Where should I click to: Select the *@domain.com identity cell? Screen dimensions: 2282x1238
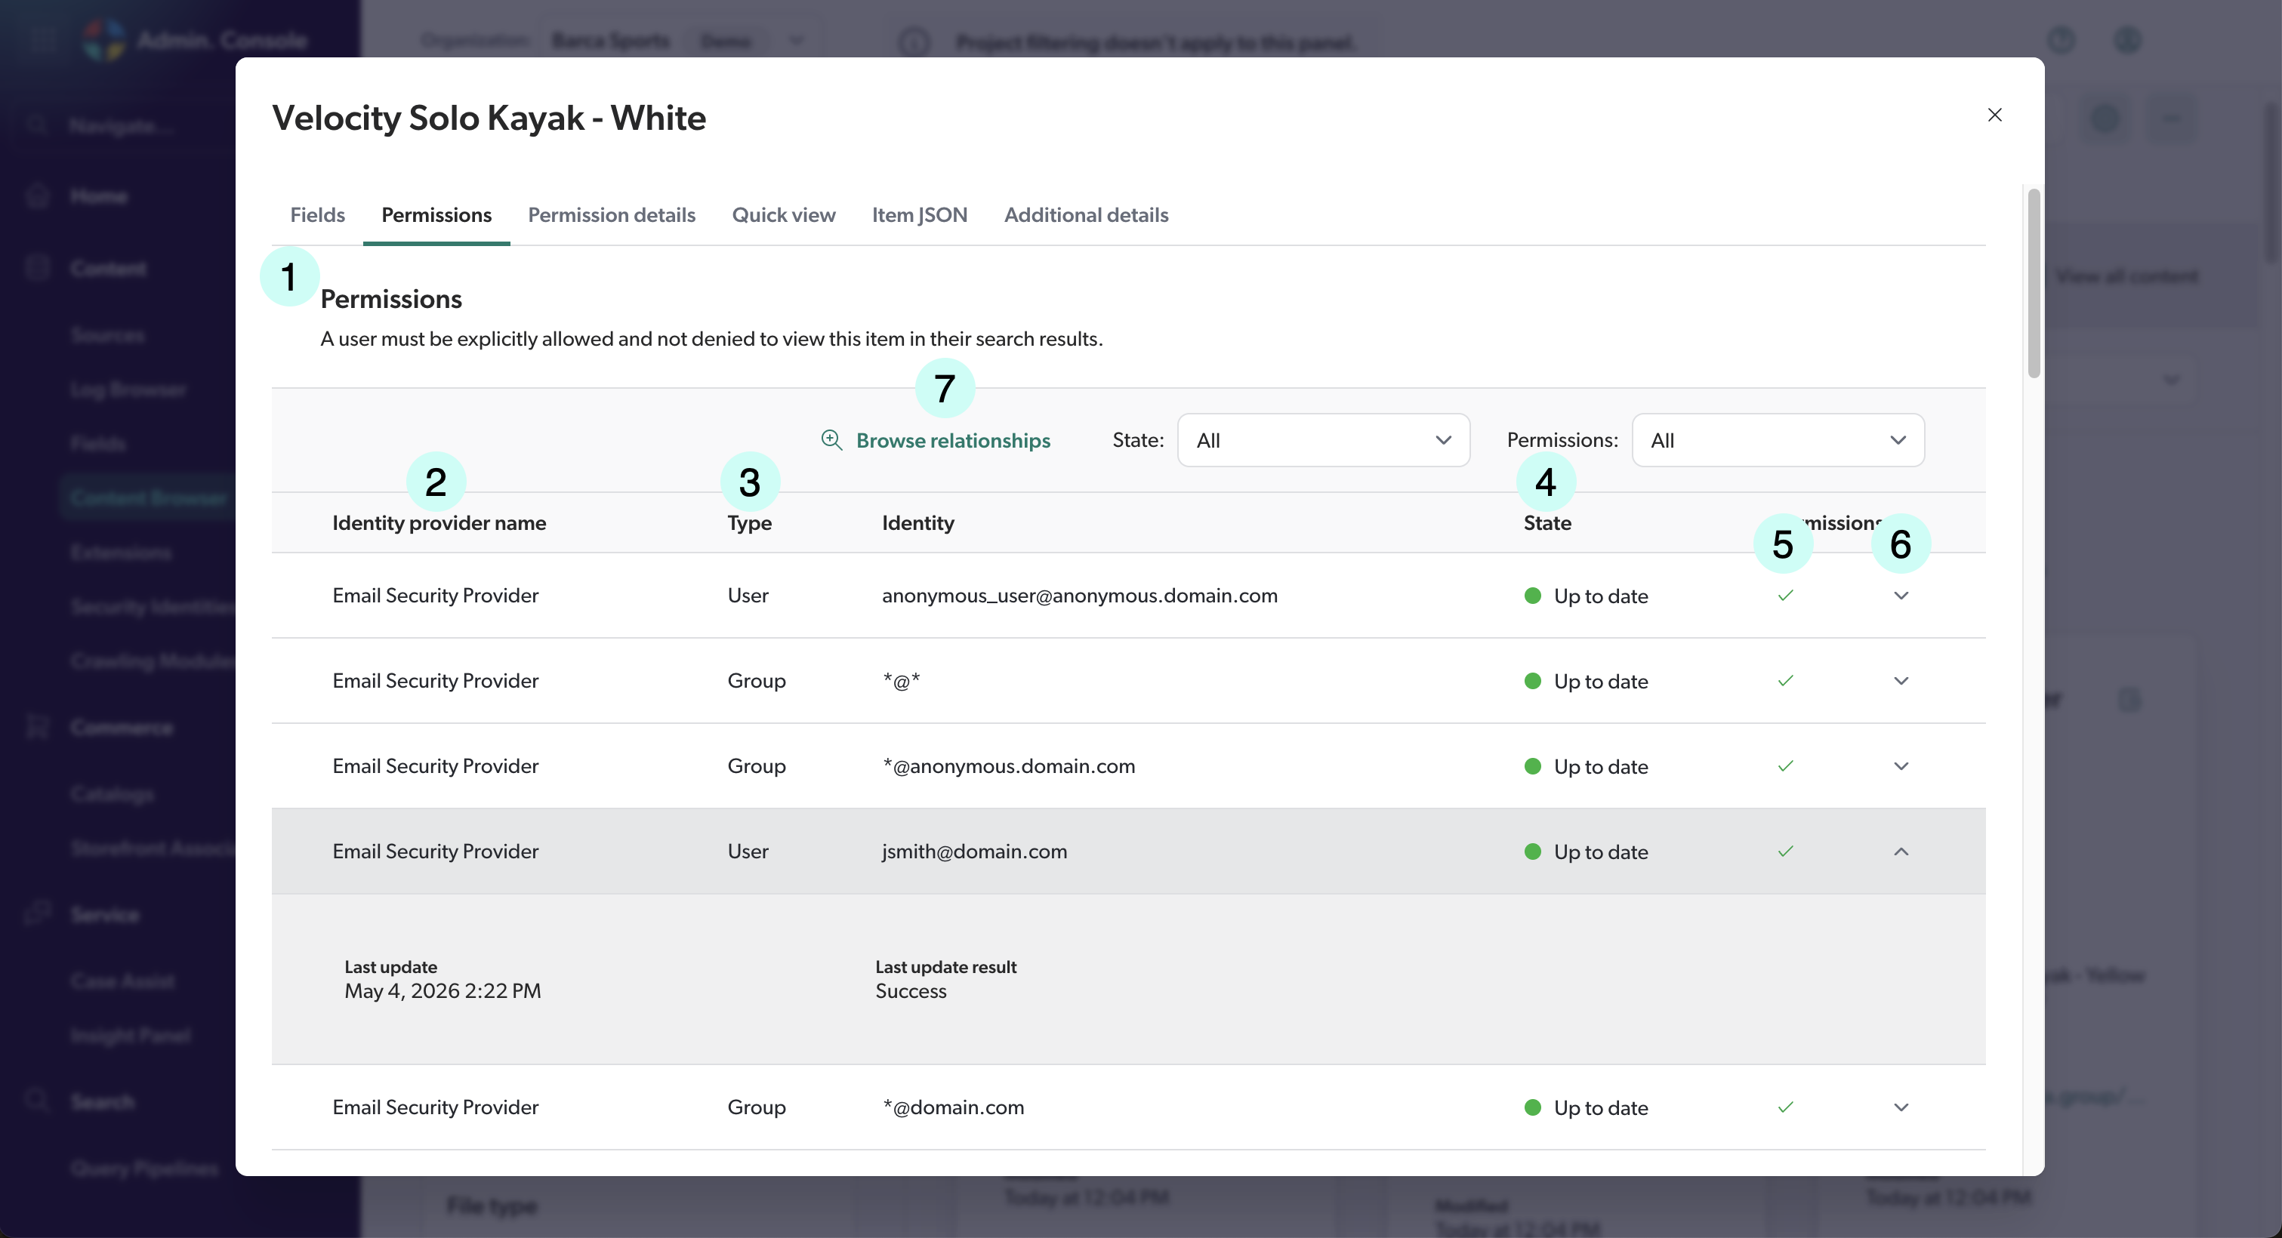pyautogui.click(x=953, y=1107)
